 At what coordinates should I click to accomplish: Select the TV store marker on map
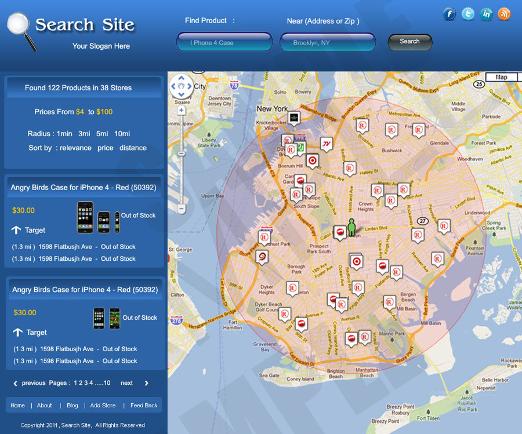coord(327,144)
